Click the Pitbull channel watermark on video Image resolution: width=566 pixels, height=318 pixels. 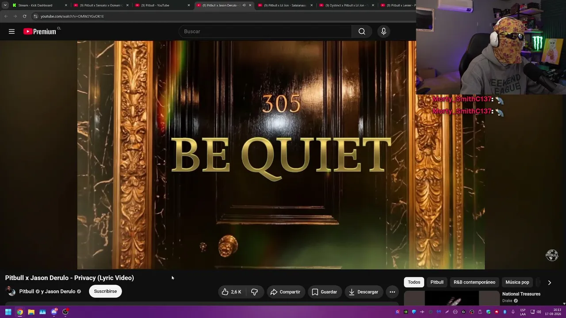(x=552, y=255)
